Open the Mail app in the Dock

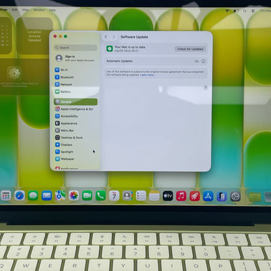click(47, 196)
